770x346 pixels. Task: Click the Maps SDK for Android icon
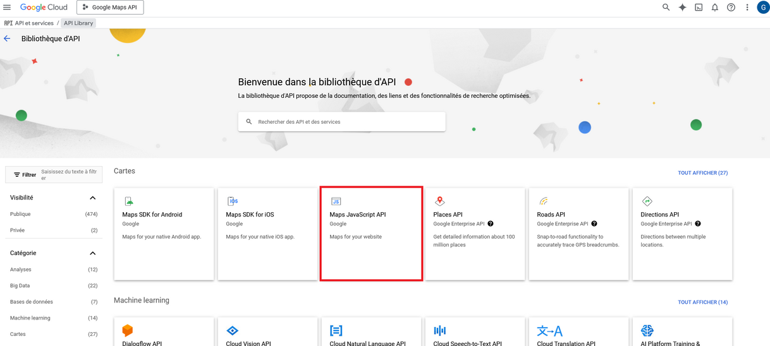point(128,201)
